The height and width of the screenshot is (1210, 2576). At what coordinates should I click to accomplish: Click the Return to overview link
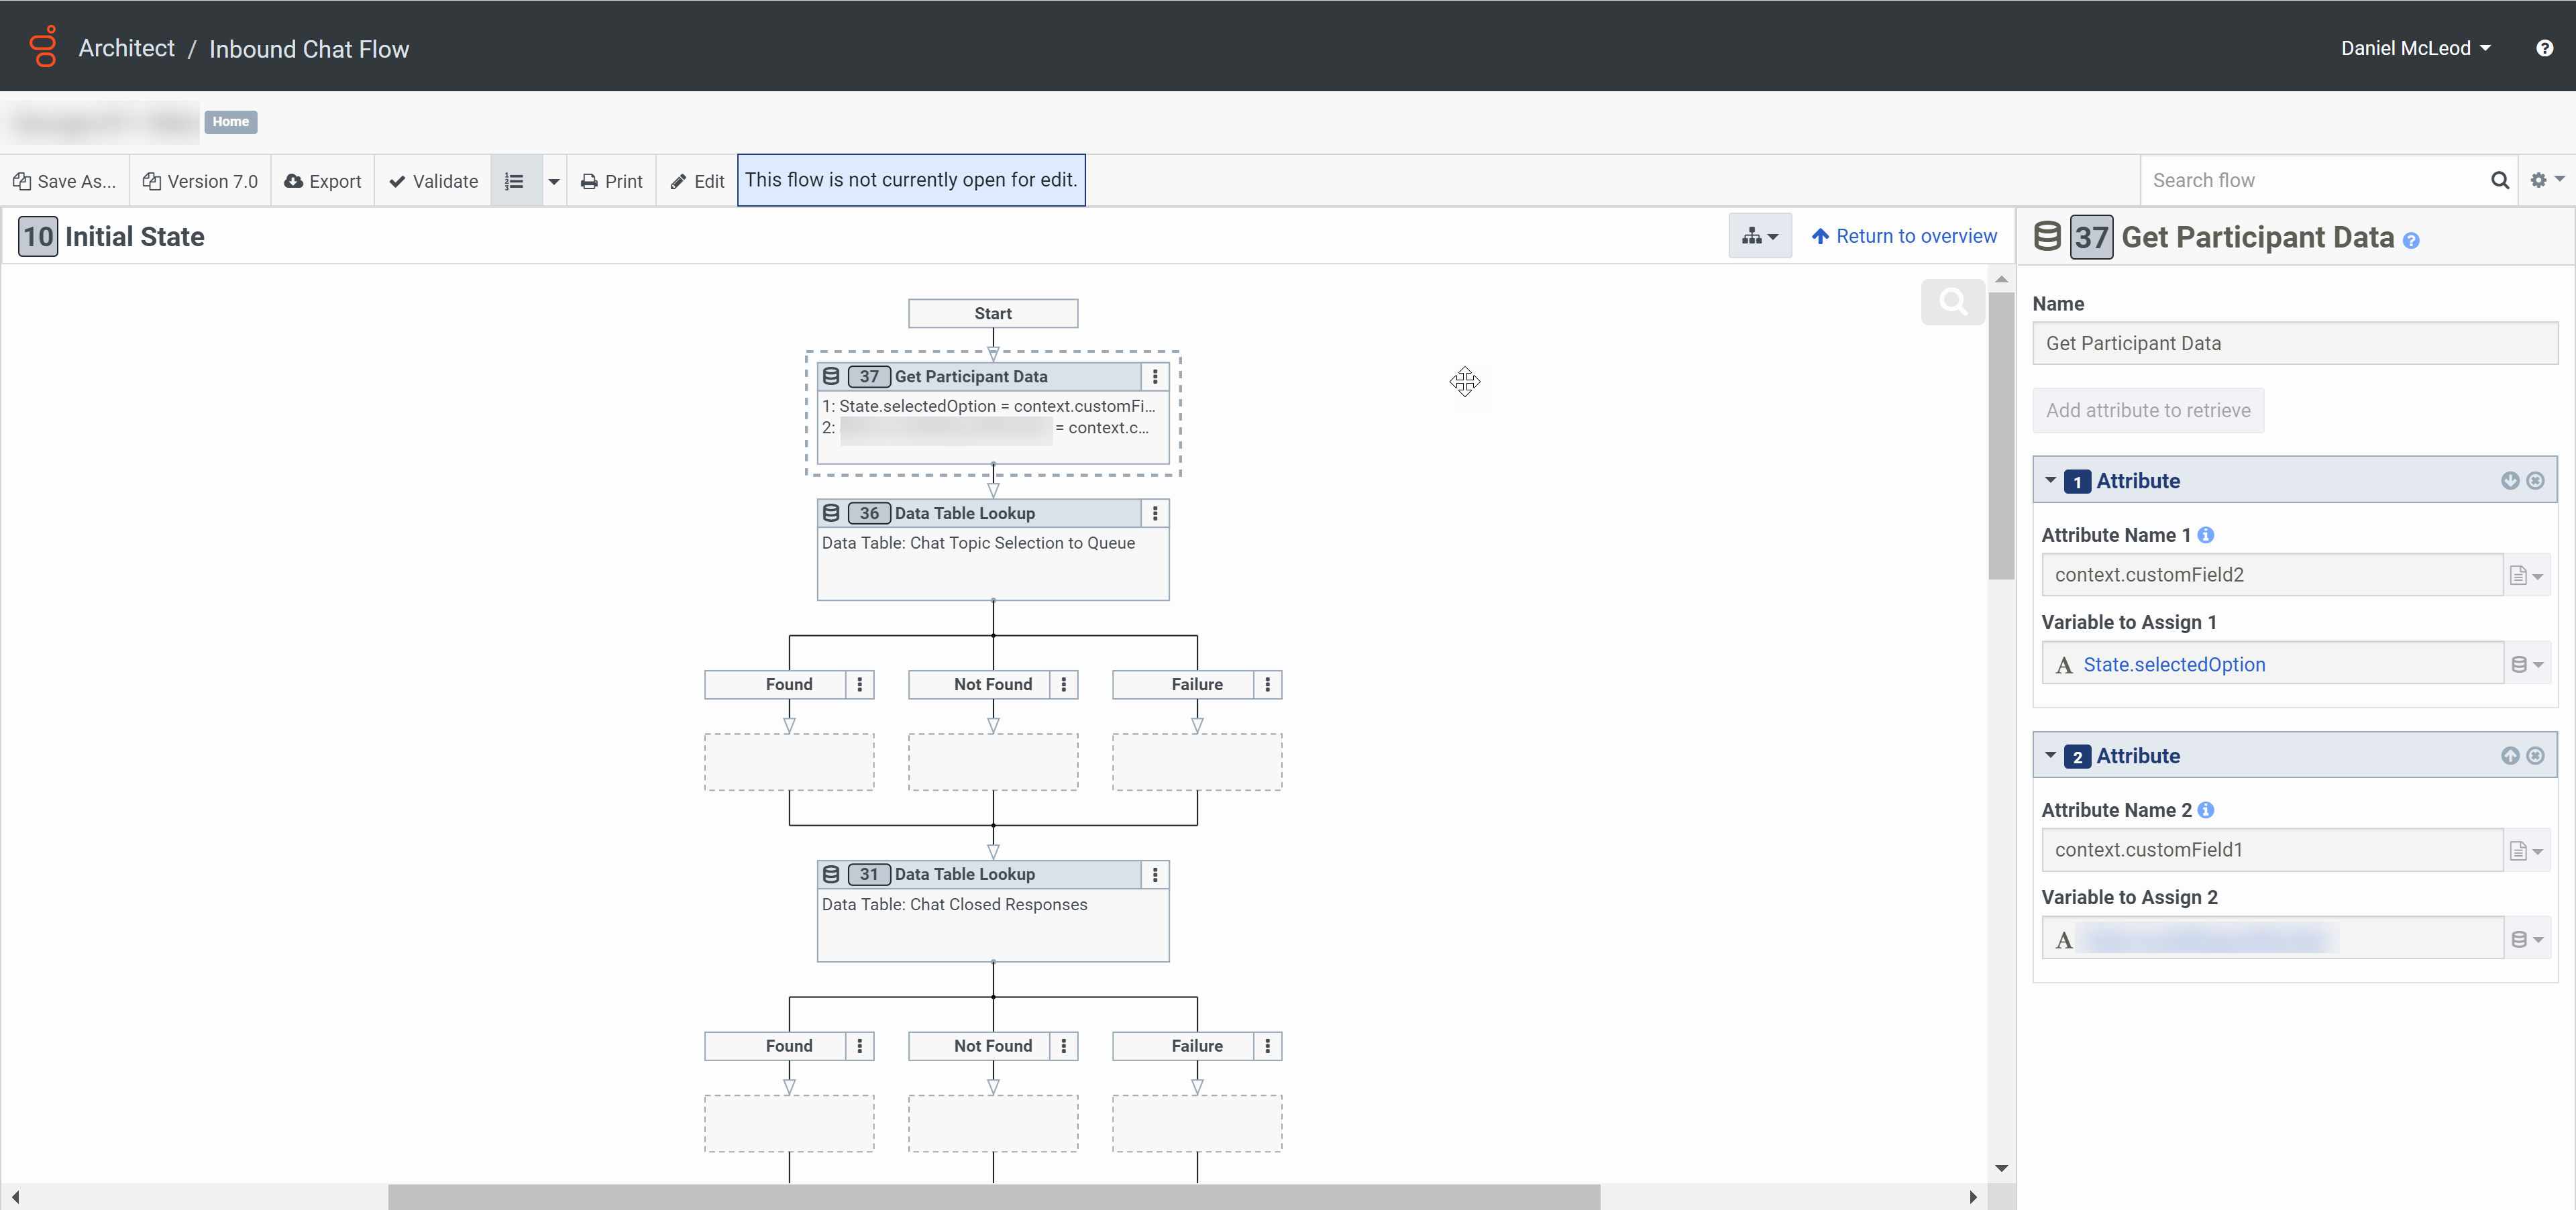pyautogui.click(x=1904, y=237)
